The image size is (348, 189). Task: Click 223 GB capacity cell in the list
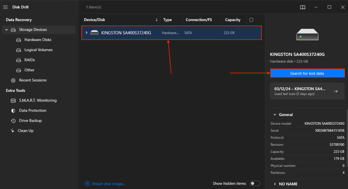click(x=229, y=33)
